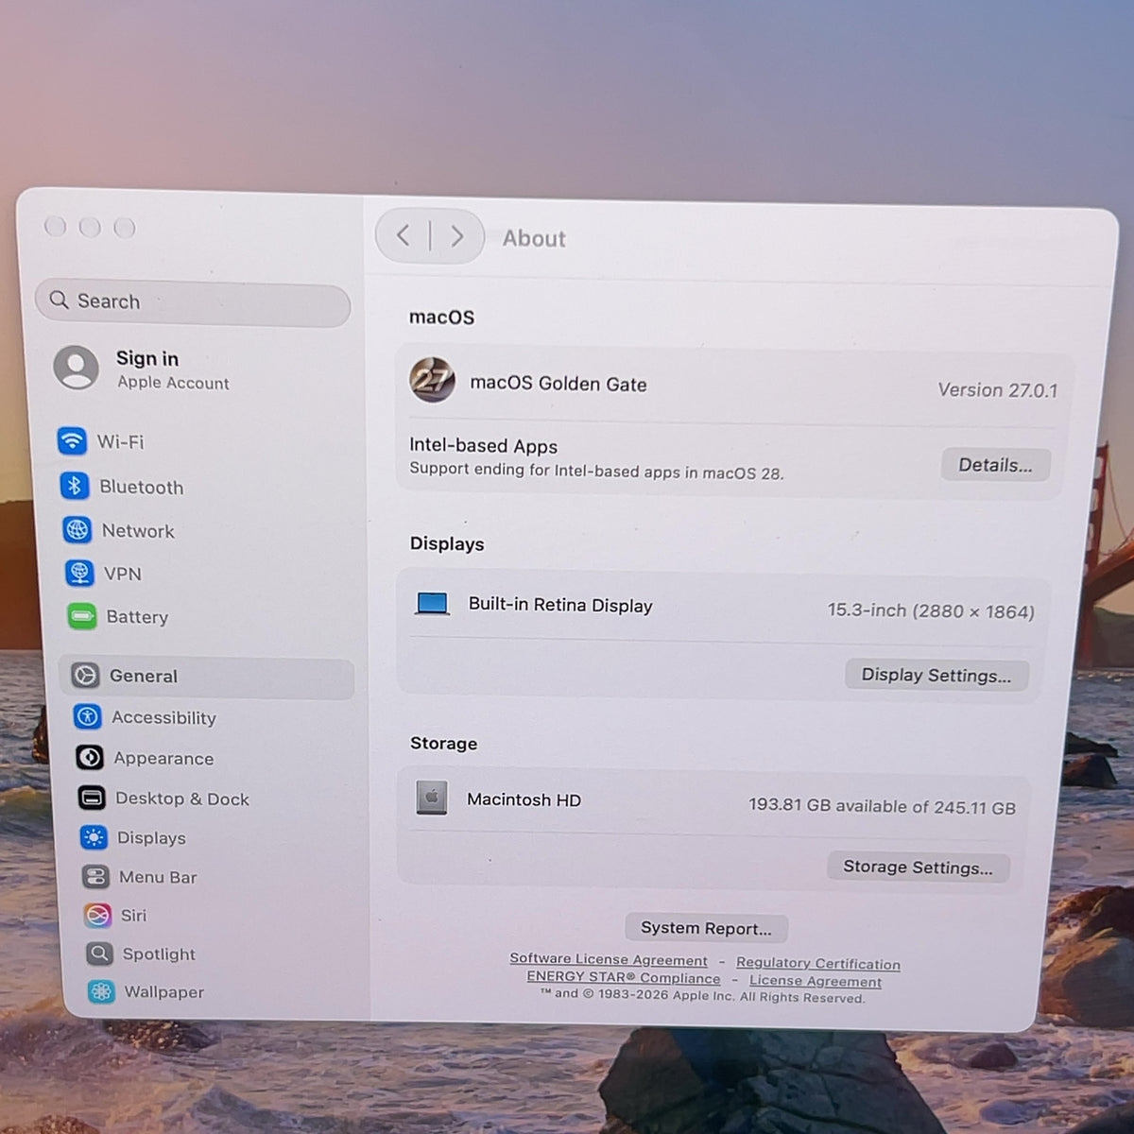Go forward with the right chevron
This screenshot has width=1134, height=1134.
click(456, 236)
